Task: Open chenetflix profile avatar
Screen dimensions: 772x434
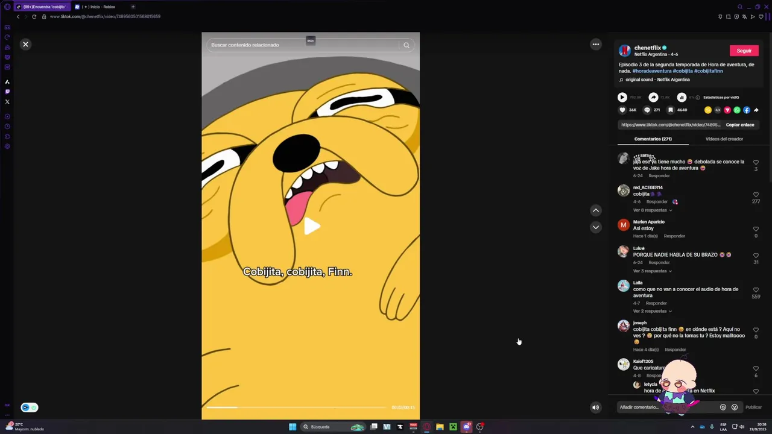Action: click(625, 51)
